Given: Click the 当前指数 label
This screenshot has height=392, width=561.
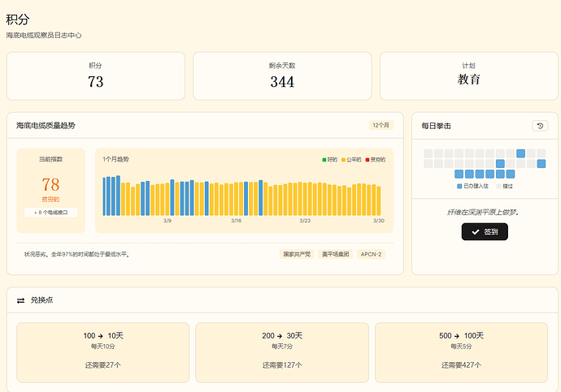Looking at the screenshot, I should pyautogui.click(x=50, y=159).
